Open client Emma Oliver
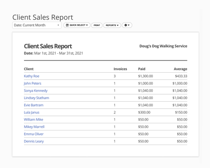210x168 pixels. (34, 134)
